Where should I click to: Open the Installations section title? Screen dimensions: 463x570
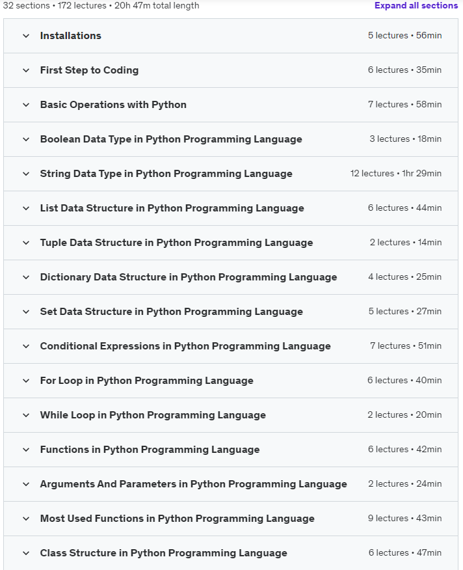click(70, 36)
